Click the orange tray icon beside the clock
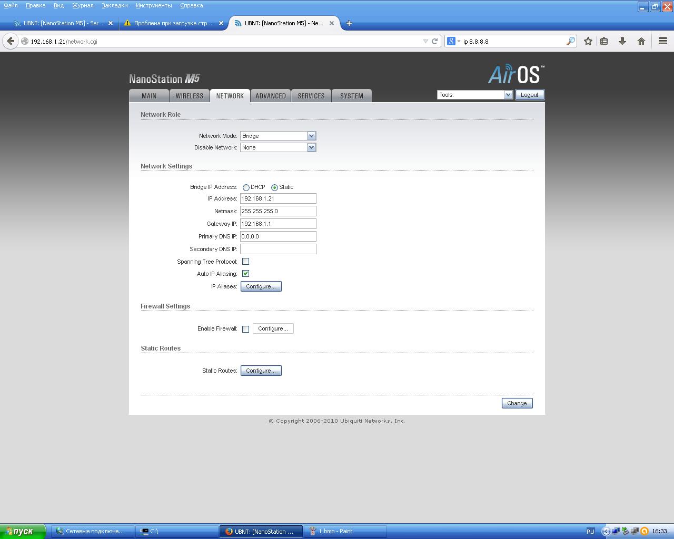The height and width of the screenshot is (539, 674). pyautogui.click(x=645, y=531)
